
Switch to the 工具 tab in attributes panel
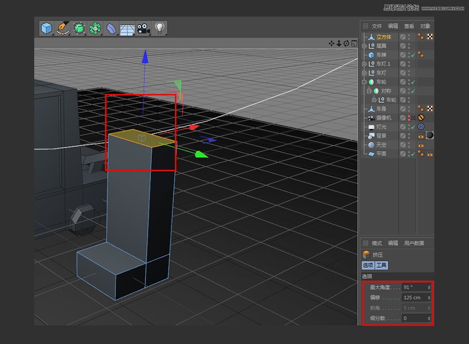tap(381, 265)
